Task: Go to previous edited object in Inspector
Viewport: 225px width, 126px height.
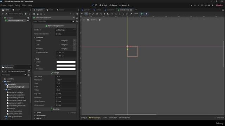Action: pos(71,14)
